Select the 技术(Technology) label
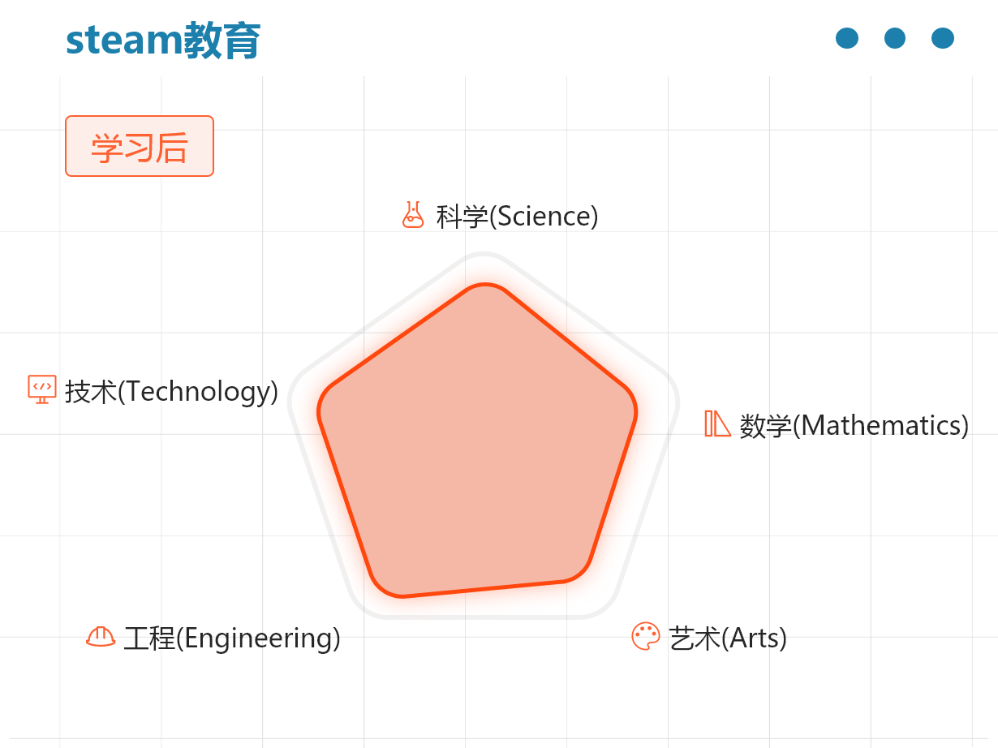Viewport: 998px width, 748px height. [x=172, y=392]
